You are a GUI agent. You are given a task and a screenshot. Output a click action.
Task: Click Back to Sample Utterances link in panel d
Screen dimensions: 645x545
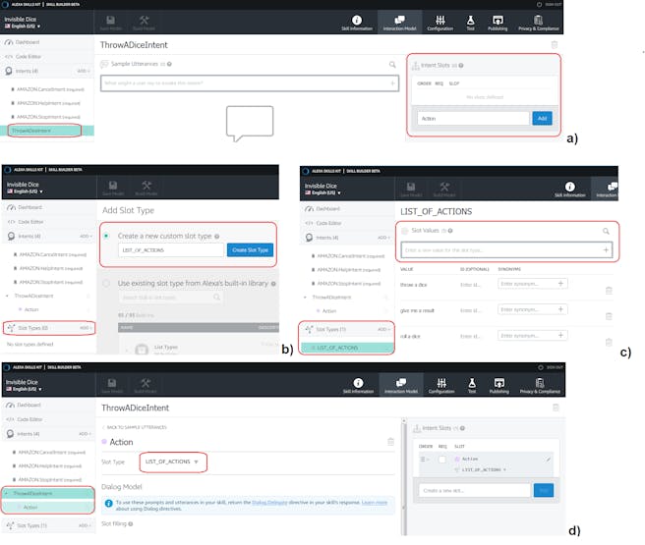(135, 427)
